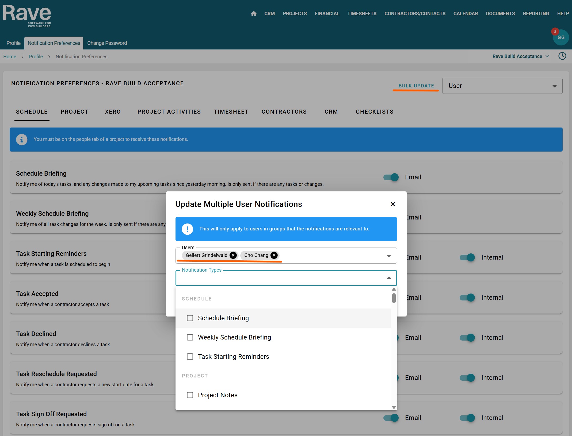Switch to the CHECKLISTS tab

375,112
